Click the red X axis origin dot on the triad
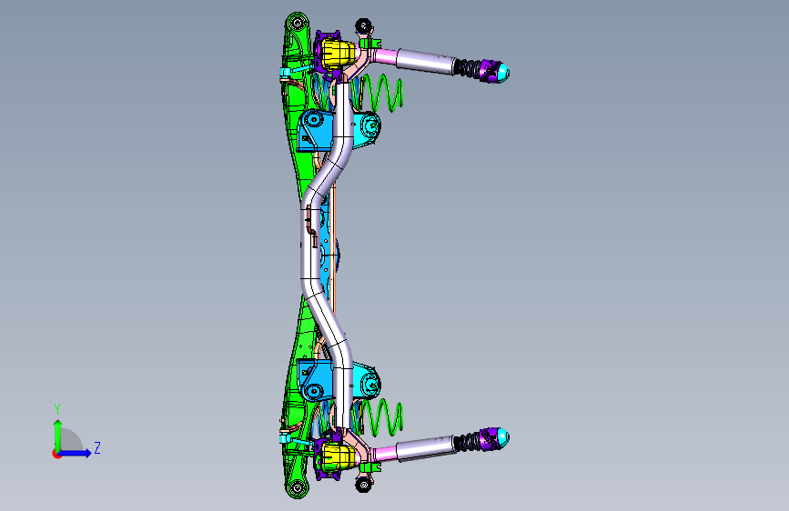 56,454
